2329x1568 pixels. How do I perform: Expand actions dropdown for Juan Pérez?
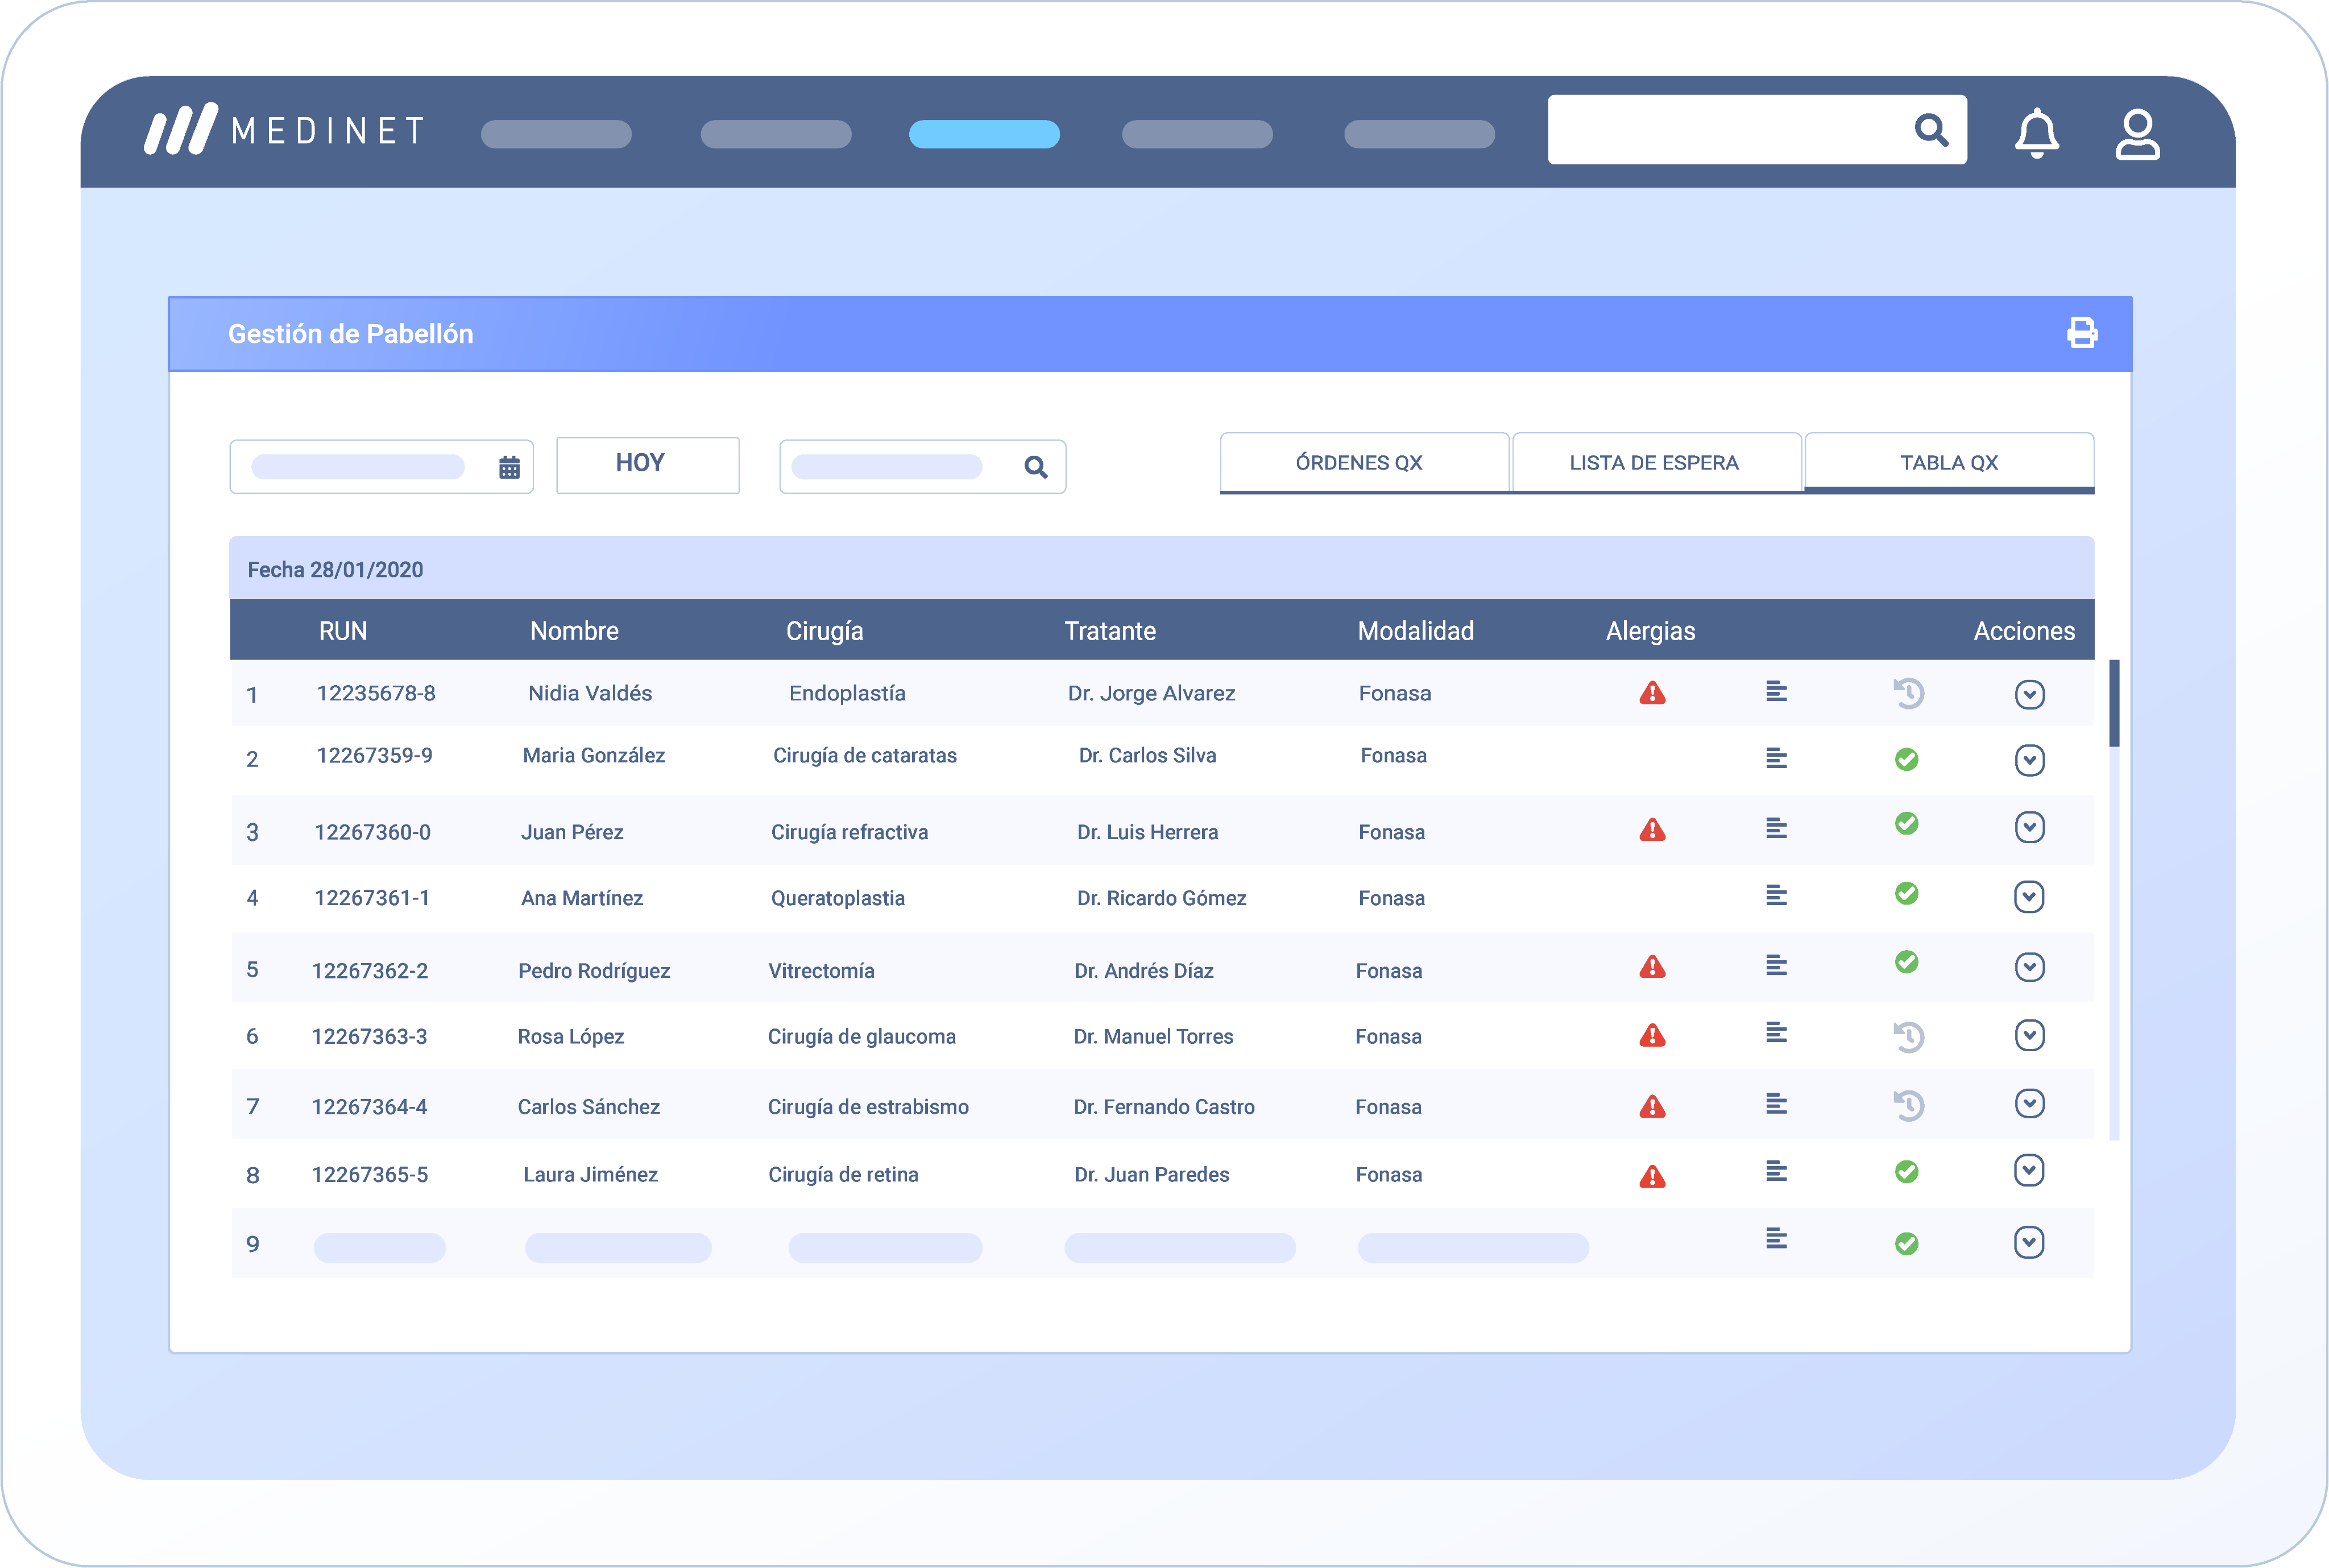pos(2029,827)
